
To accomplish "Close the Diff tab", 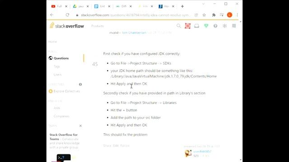I will coord(131,6).
